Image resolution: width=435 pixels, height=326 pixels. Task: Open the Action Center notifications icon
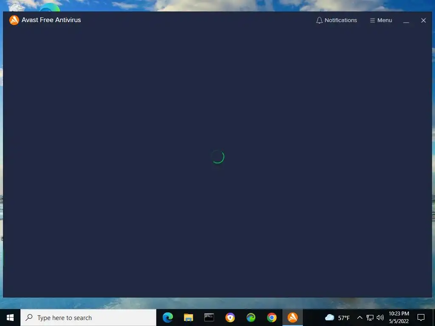pyautogui.click(x=421, y=318)
